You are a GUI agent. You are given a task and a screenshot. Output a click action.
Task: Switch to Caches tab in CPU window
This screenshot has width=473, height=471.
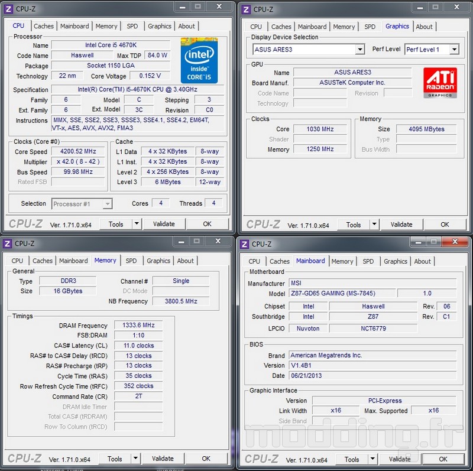pos(43,26)
